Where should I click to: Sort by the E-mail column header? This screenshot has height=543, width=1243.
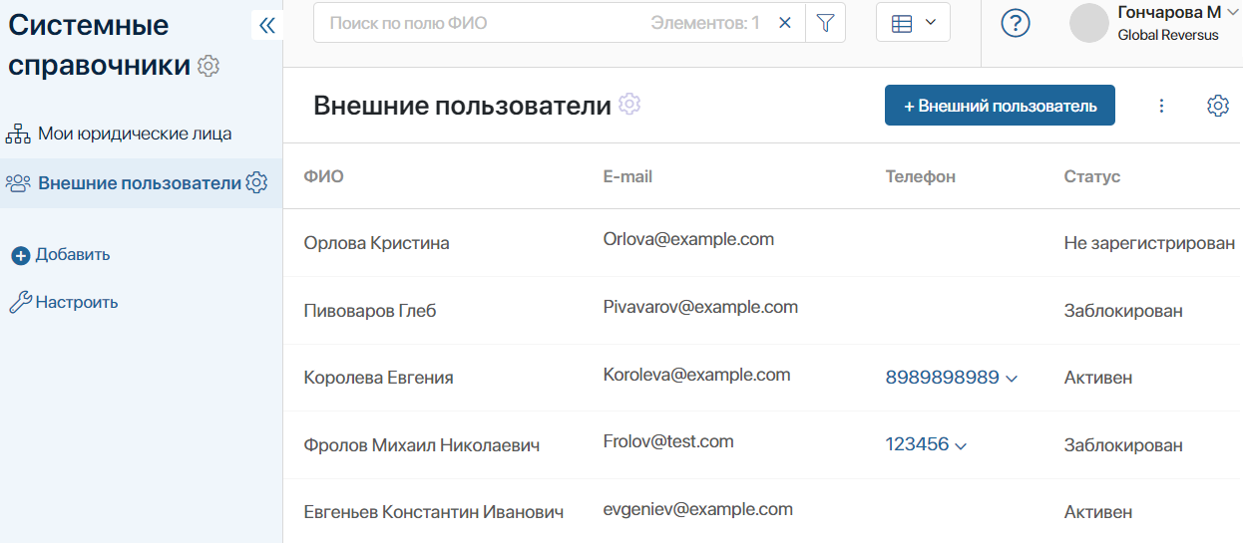[x=627, y=176]
